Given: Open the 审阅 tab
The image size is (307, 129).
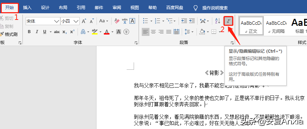Looking at the screenshot, I should tap(117, 8).
